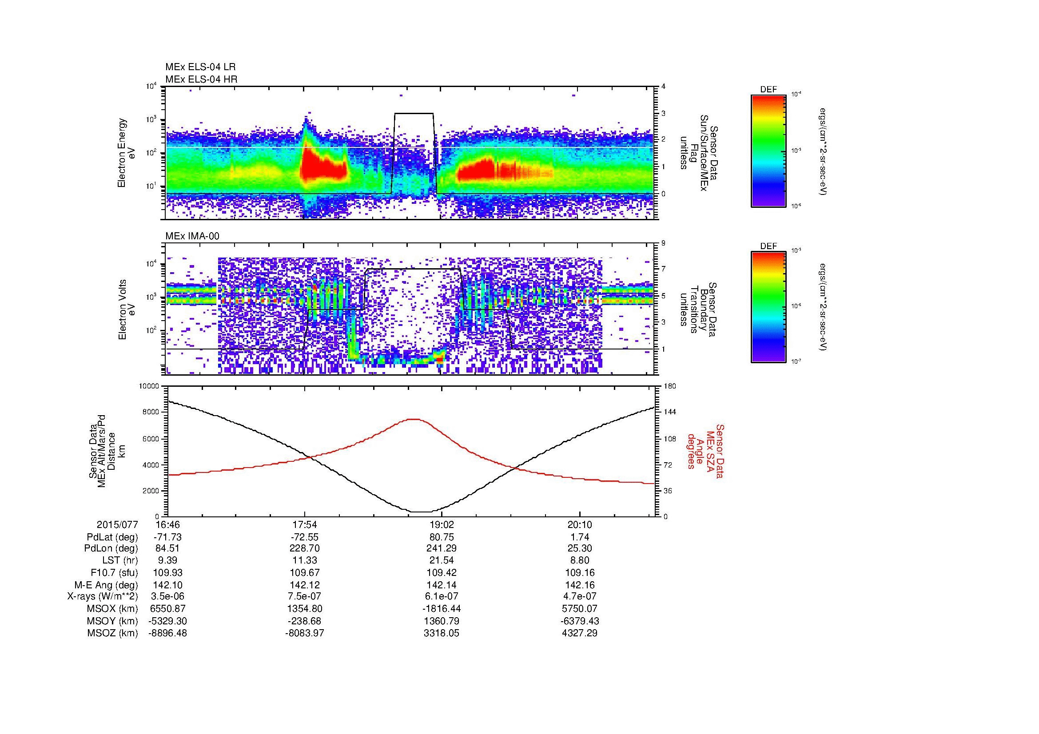Select the IMA DEF rainbow color bar
The height and width of the screenshot is (734, 1039).
pyautogui.click(x=768, y=307)
